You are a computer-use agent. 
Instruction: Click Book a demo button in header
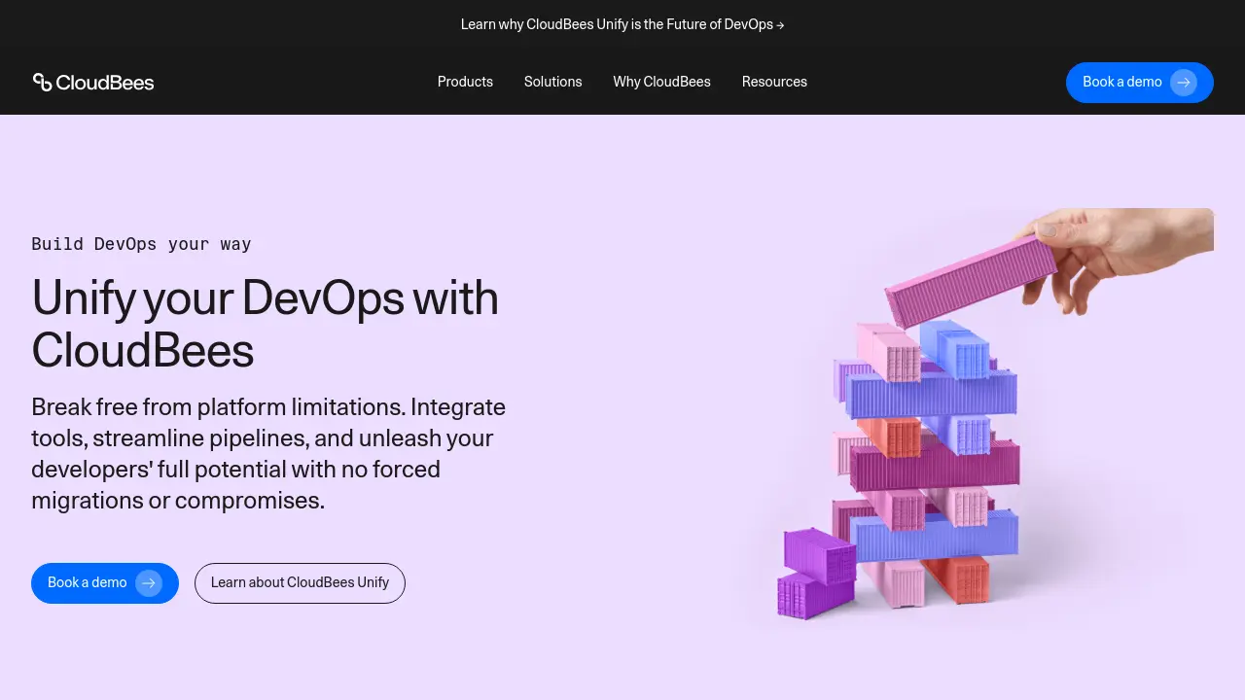pyautogui.click(x=1139, y=83)
